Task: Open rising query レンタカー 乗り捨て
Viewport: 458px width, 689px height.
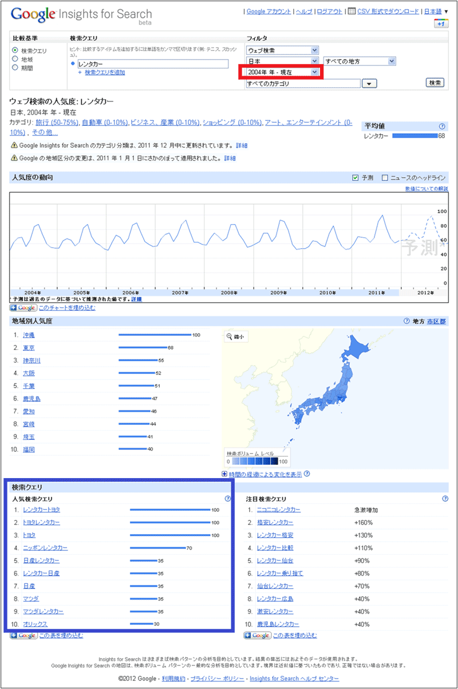Action: 280,573
